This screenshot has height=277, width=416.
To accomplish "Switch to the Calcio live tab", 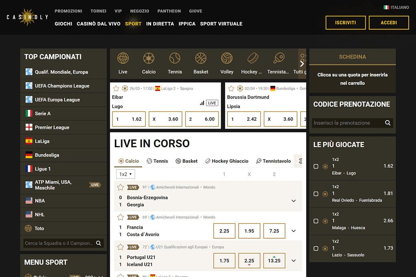I will point(128,161).
